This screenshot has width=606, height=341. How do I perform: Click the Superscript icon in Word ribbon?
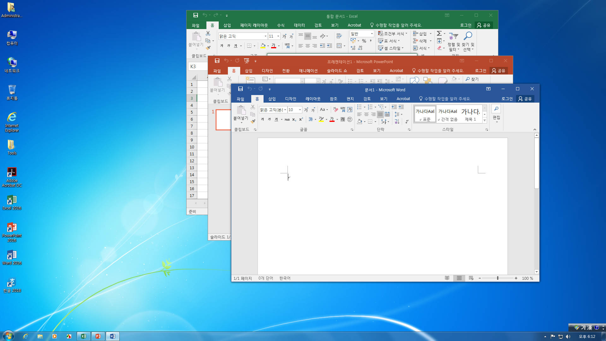301,119
